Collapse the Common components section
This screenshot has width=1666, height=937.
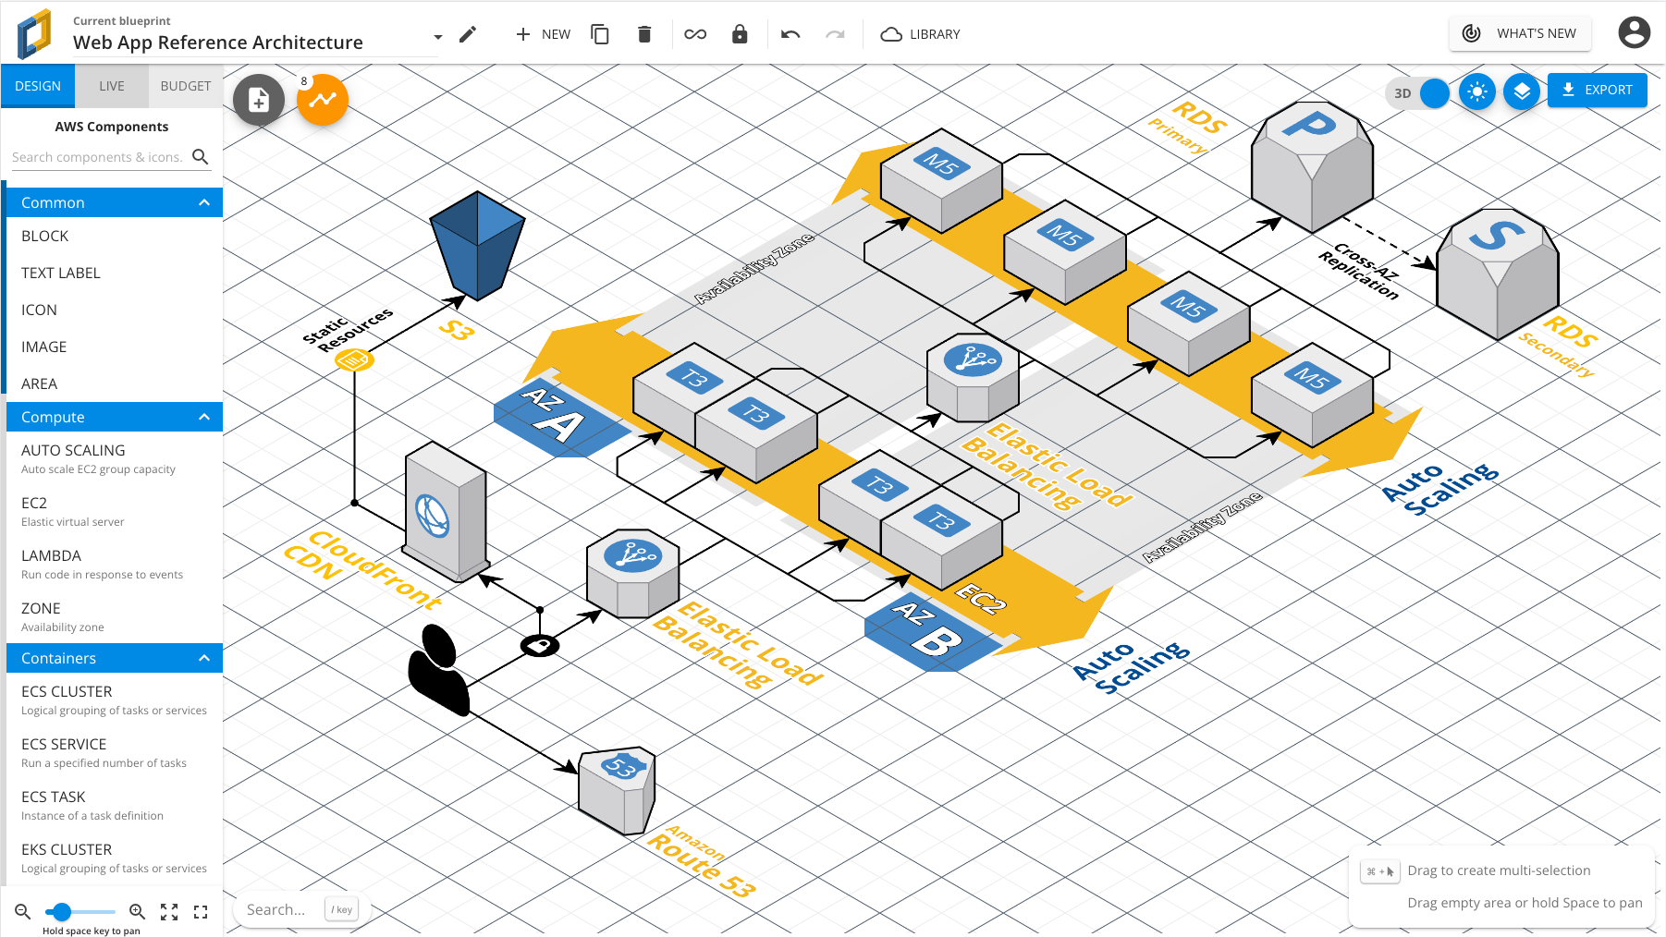tap(204, 202)
